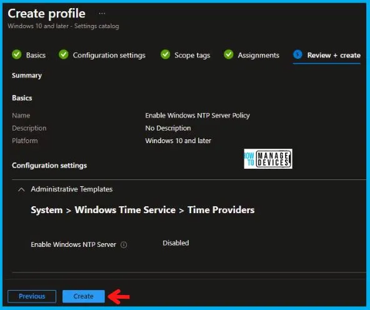Select the Review + create step
Viewport: 370px width, 310px height.
(334, 55)
